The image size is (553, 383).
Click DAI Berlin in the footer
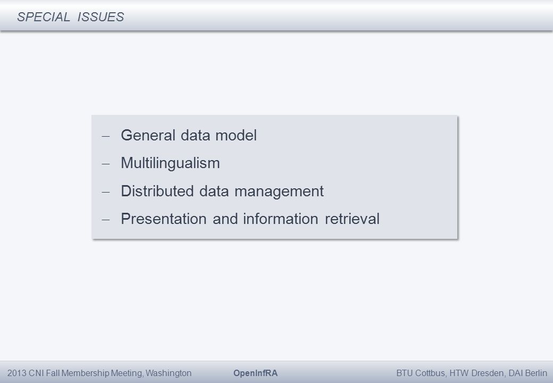[x=527, y=373]
